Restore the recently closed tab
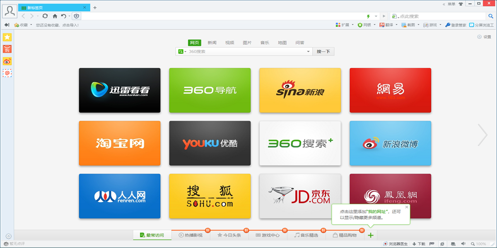Image resolution: width=497 pixels, height=248 pixels. pos(63,16)
